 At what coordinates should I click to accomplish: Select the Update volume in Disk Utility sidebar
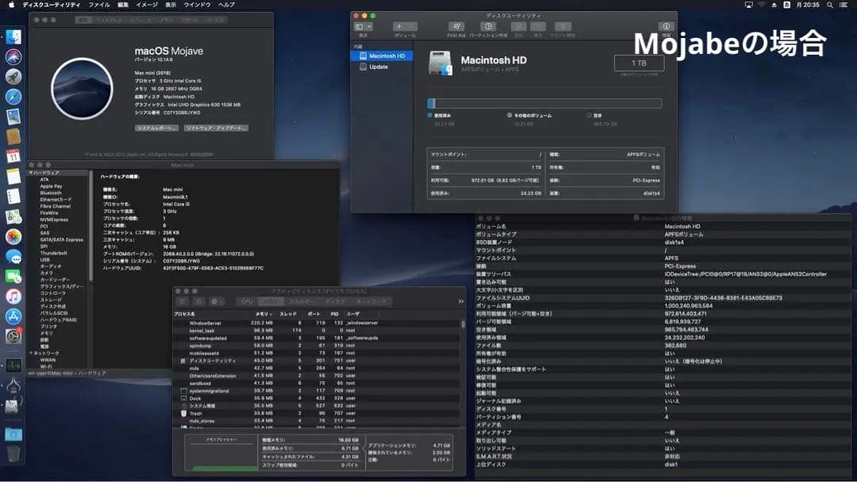[x=379, y=67]
